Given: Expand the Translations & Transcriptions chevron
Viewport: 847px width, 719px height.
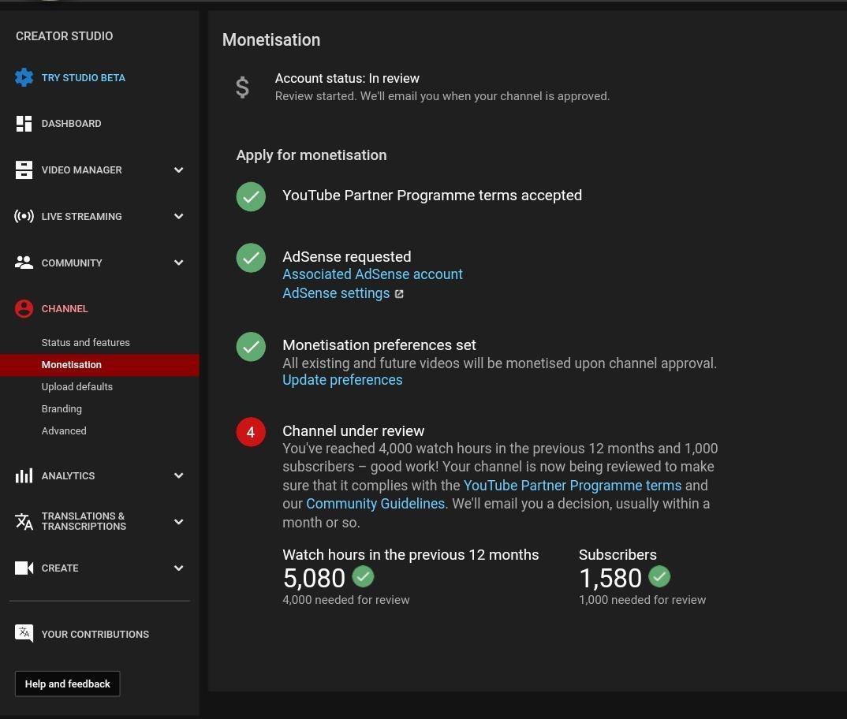Looking at the screenshot, I should click(179, 522).
